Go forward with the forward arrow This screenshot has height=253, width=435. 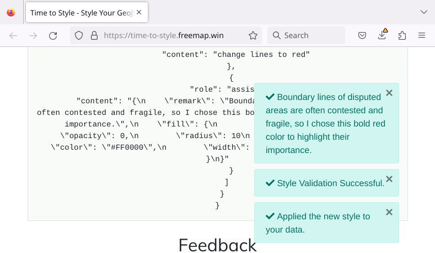(33, 35)
